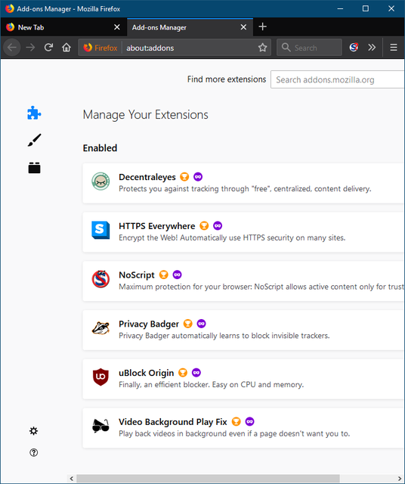Click 'Finally, an efficient blocker' description
Screen dimensions: 405x484
[x=212, y=385]
